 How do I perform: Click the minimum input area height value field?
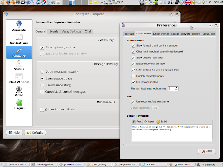[171, 89]
